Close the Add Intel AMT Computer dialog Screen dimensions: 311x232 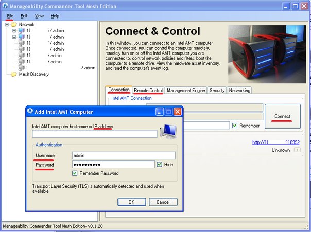point(178,112)
